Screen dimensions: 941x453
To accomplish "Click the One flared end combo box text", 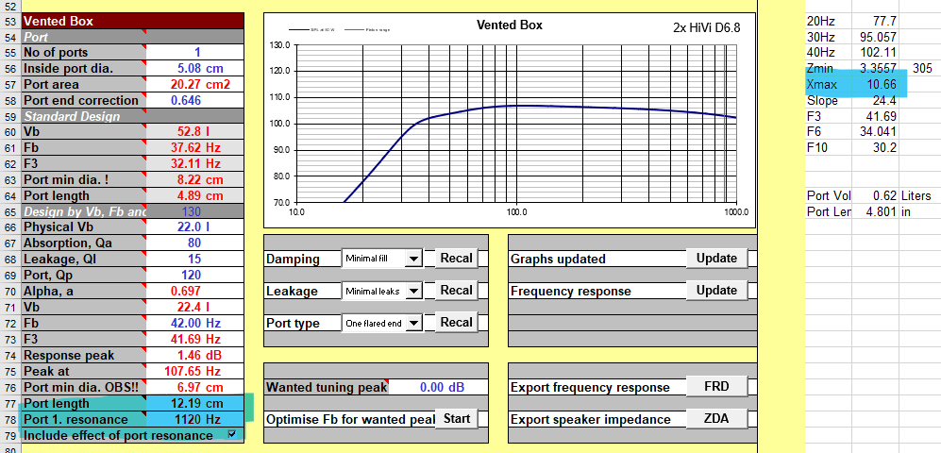I will click(374, 323).
